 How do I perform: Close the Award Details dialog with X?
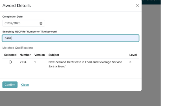click(x=137, y=6)
